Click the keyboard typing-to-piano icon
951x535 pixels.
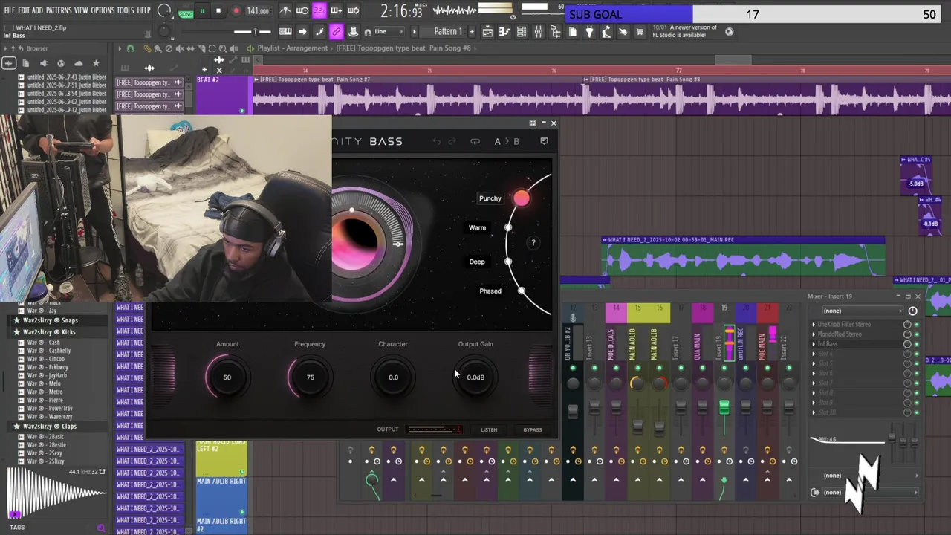285,32
